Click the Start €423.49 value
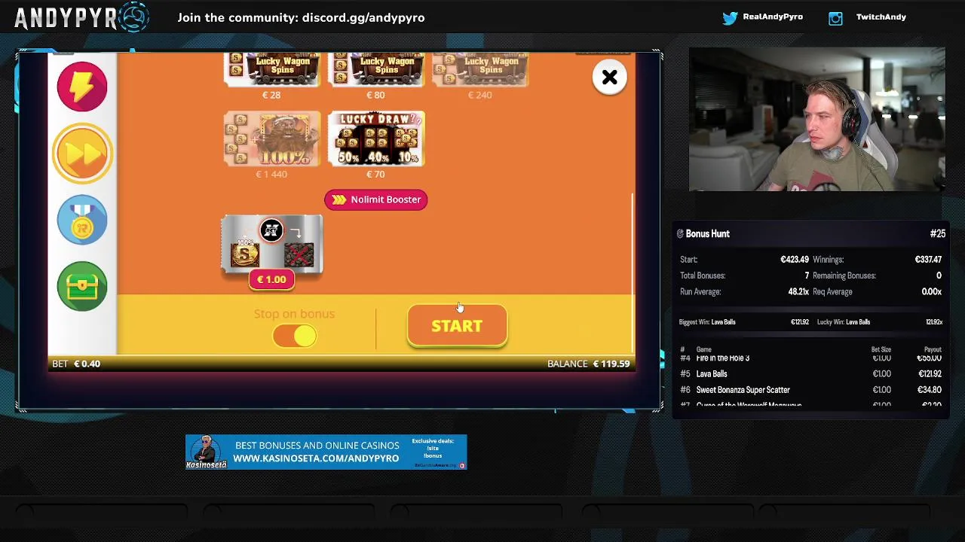 coord(795,260)
